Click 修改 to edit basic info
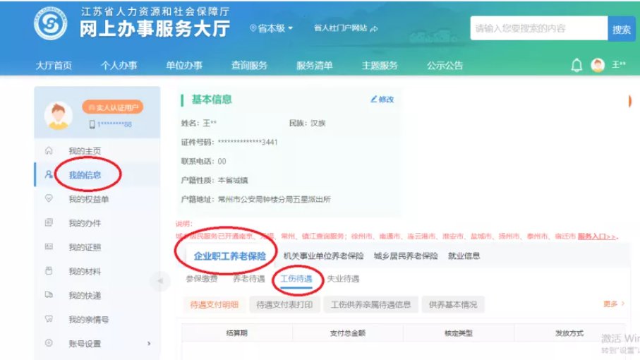This screenshot has width=640, height=360. click(x=382, y=100)
